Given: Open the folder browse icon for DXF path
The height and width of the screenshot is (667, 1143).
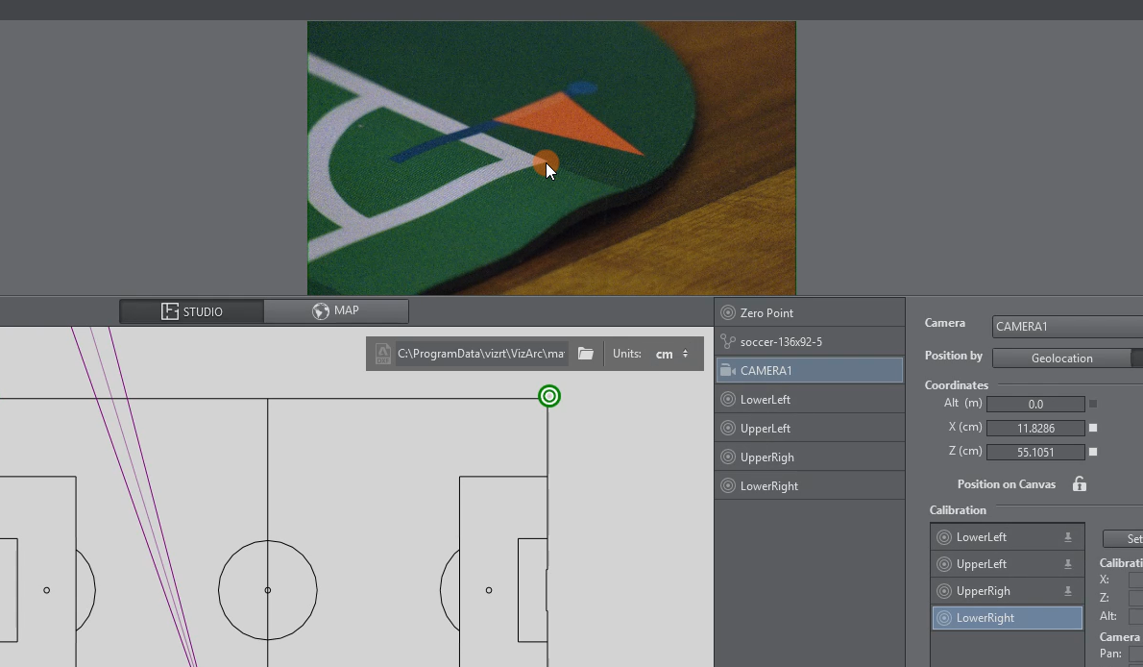Looking at the screenshot, I should [x=586, y=354].
